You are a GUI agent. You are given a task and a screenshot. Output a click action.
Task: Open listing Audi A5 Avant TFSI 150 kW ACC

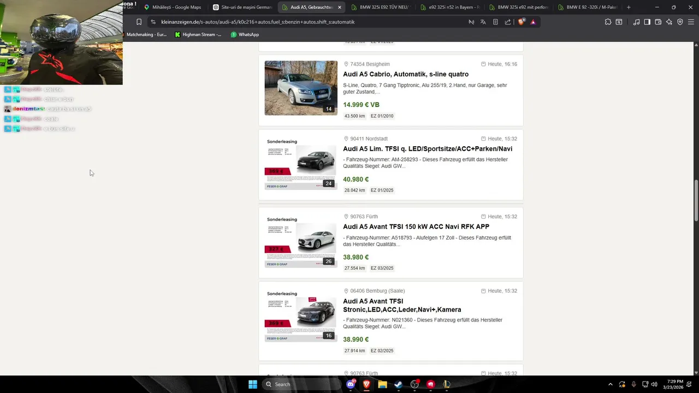tap(416, 227)
